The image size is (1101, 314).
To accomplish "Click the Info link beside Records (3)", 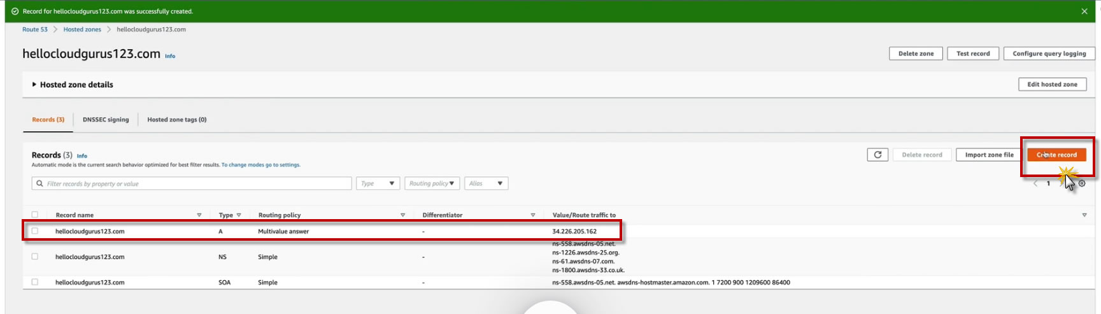I will coord(82,156).
